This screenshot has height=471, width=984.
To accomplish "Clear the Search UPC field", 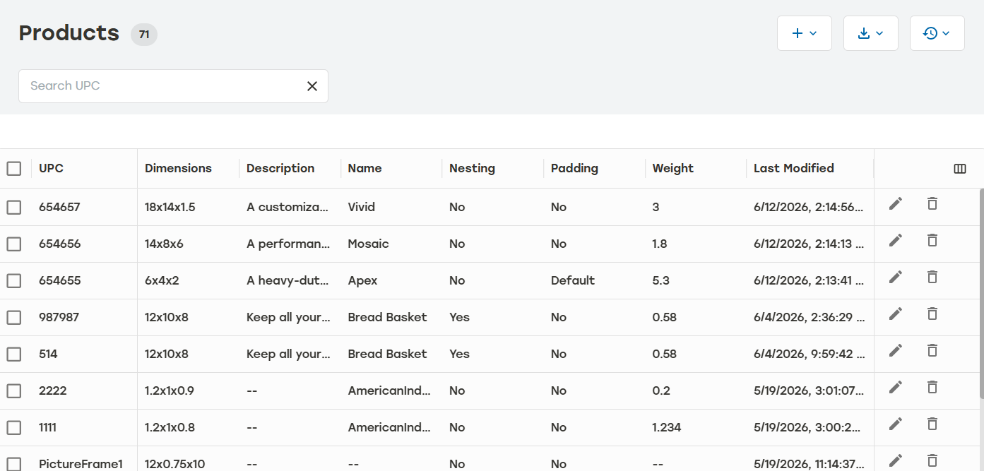I will click(312, 86).
